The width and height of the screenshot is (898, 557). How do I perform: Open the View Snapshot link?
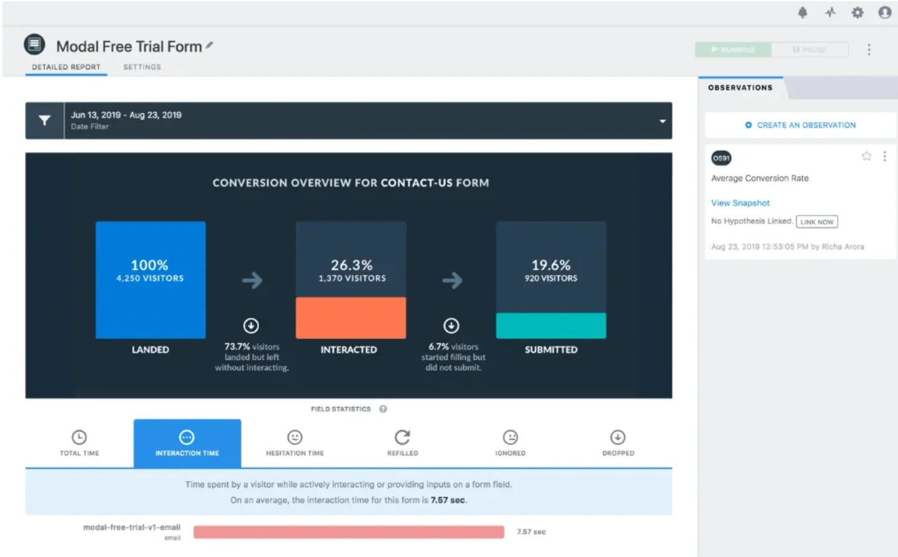pyautogui.click(x=740, y=203)
